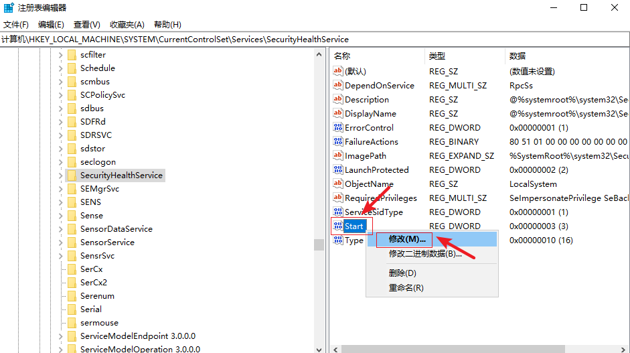This screenshot has height=353, width=630.
Task: Click the string icon beside ImagePath
Action: [337, 155]
